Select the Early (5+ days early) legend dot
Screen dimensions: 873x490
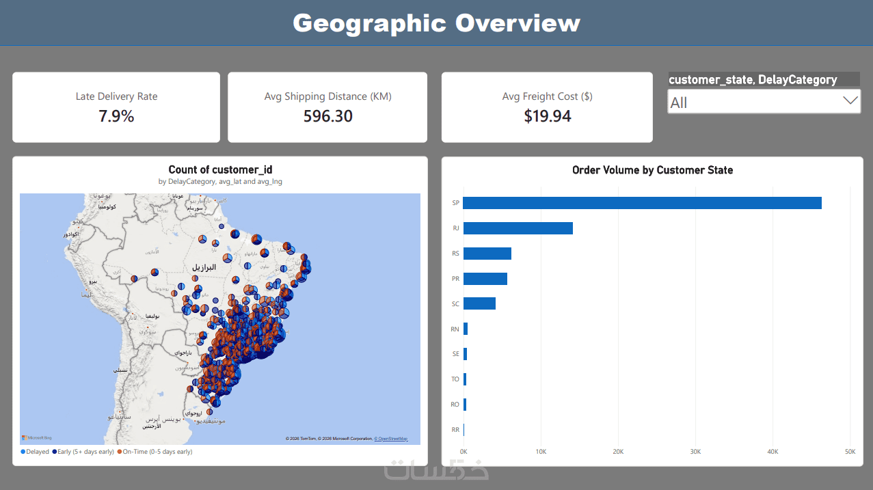(x=55, y=452)
